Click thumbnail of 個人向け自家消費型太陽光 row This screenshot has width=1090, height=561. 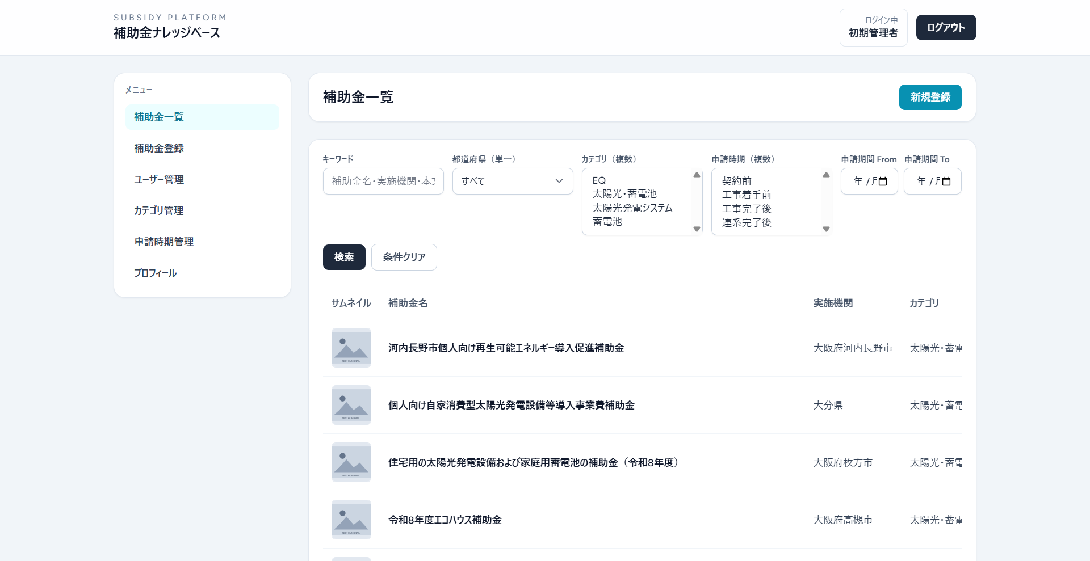tap(351, 405)
